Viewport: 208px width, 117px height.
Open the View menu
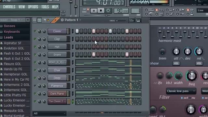click(x=22, y=7)
